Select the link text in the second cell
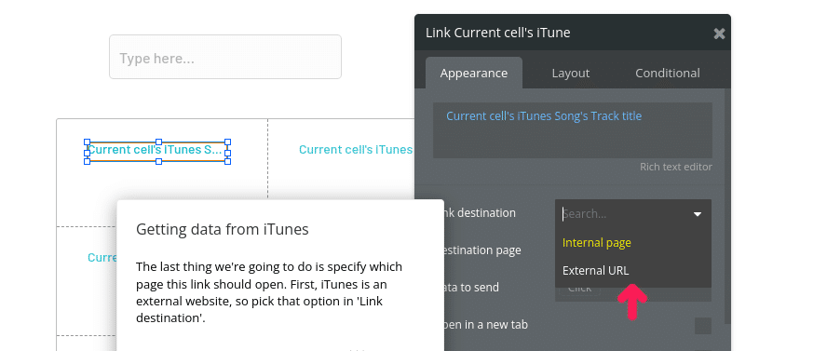Image resolution: width=827 pixels, height=351 pixels. [356, 150]
